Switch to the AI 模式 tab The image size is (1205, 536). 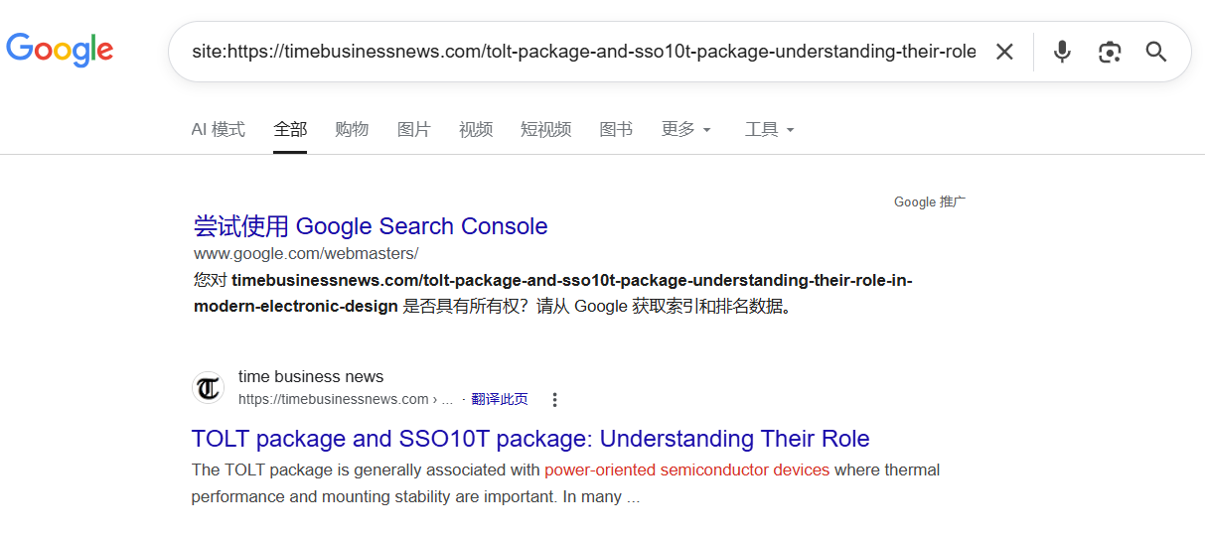point(218,130)
